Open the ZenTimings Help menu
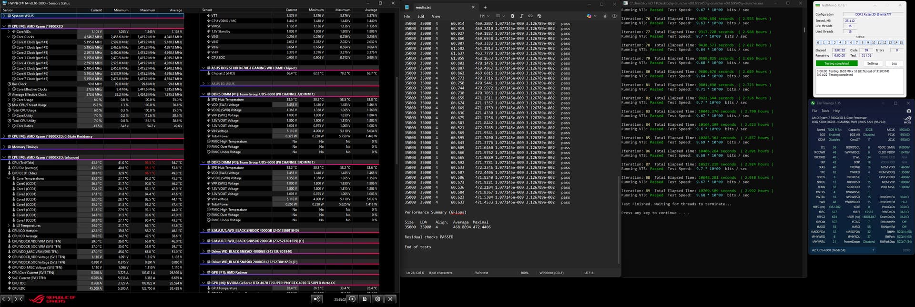This screenshot has height=307, width=915. coord(836,111)
